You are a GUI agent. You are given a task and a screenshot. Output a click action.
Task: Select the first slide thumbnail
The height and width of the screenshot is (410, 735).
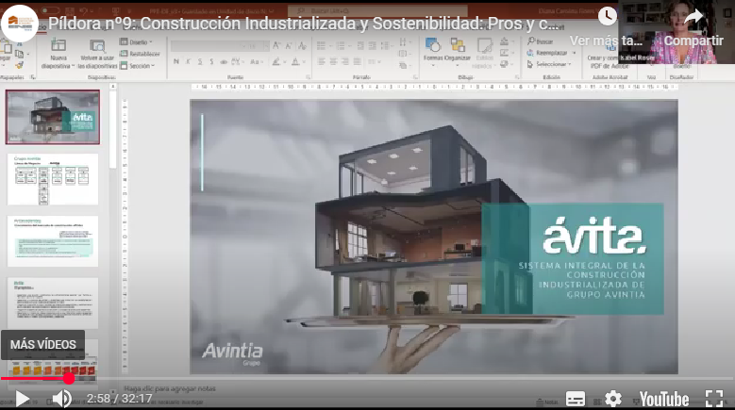pos(53,117)
